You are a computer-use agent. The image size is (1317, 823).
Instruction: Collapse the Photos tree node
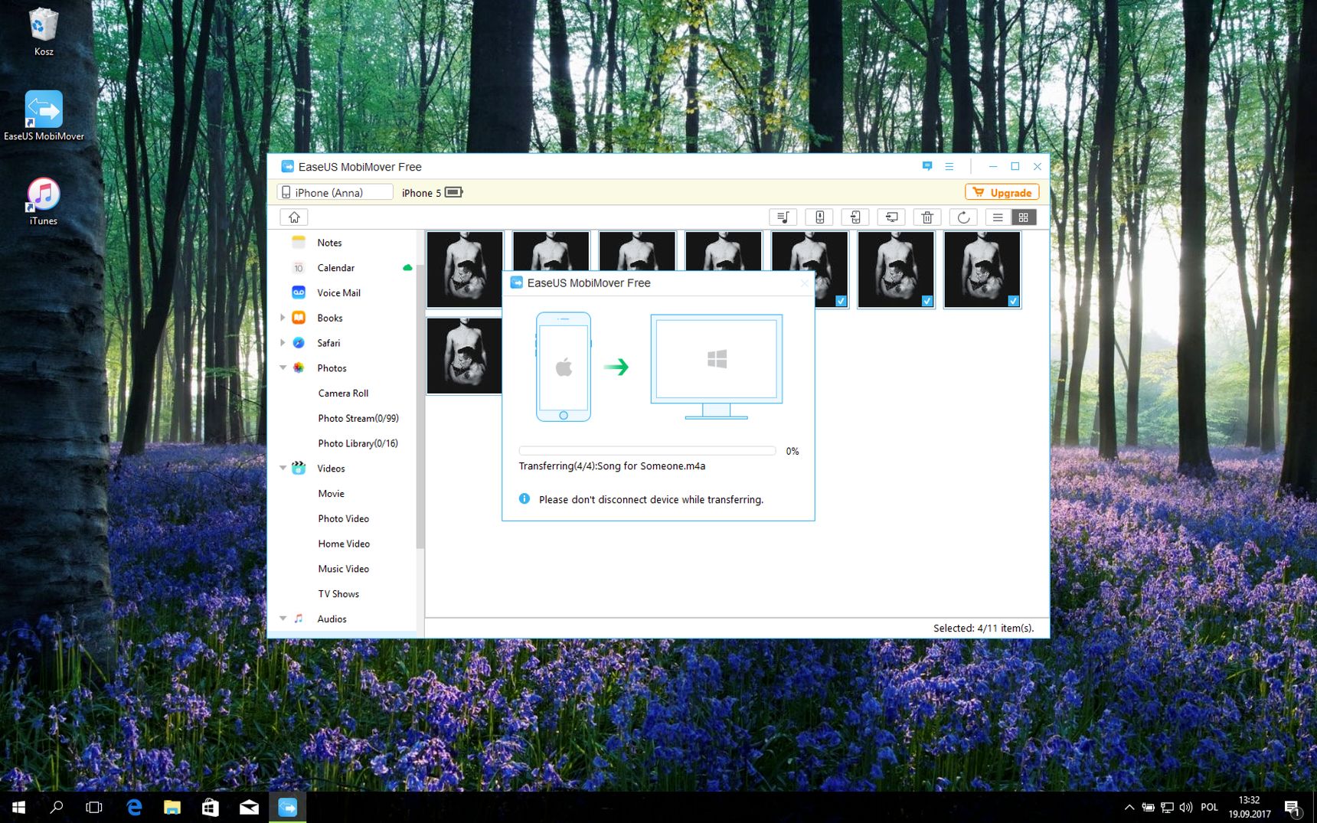tap(283, 368)
